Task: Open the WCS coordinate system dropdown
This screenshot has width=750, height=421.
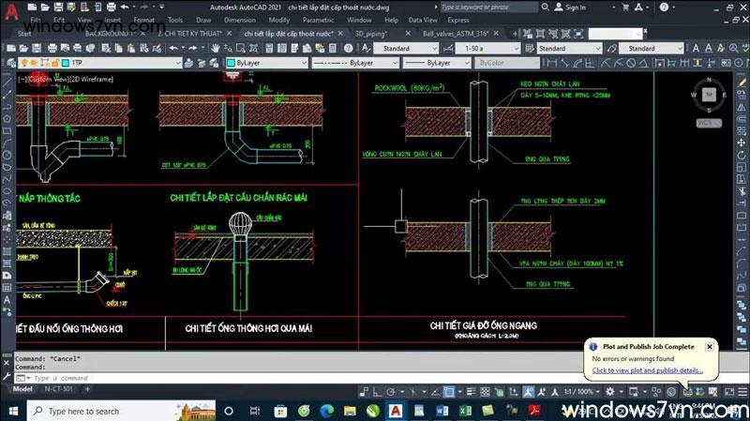Action: pos(707,123)
